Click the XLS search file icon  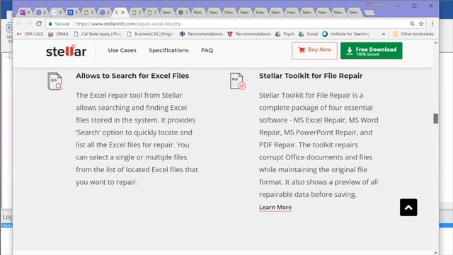click(x=55, y=81)
